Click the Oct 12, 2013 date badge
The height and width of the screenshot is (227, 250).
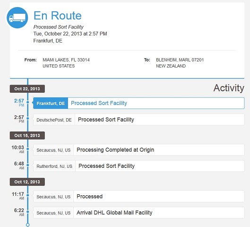(x=27, y=182)
